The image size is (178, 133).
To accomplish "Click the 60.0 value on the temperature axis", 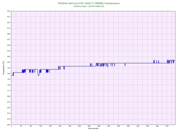I will (x=9, y=125).
